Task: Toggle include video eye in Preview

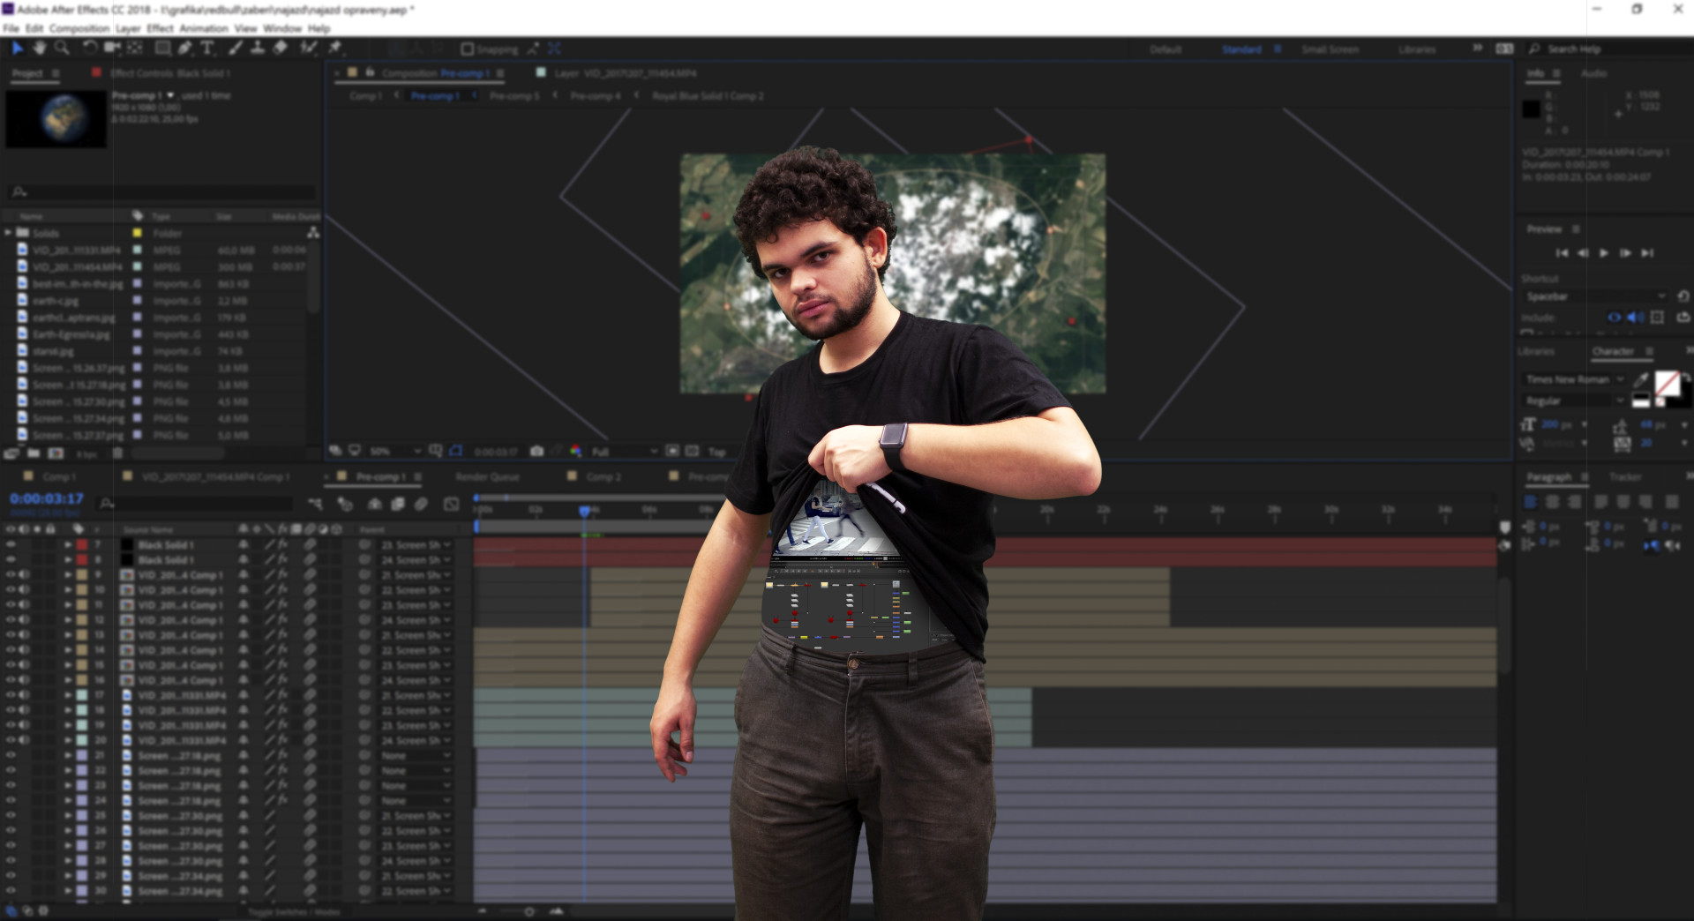Action: 1614,318
